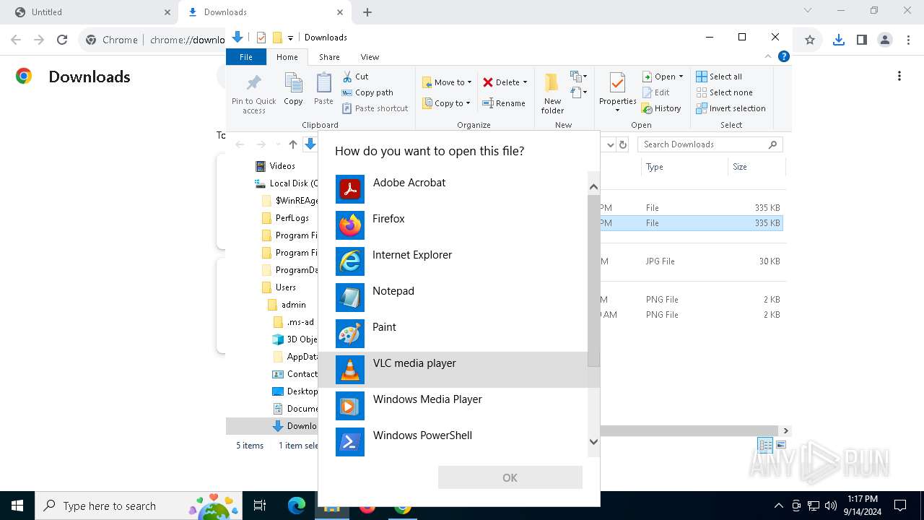Select Local Disk in navigation tree
Image resolution: width=924 pixels, height=520 pixels.
287,183
